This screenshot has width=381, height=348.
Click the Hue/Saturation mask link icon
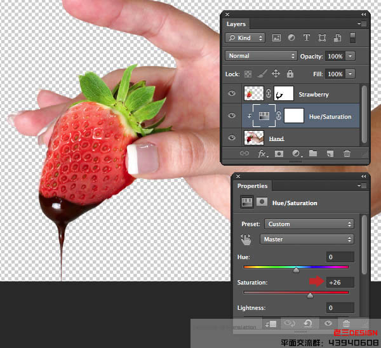pyautogui.click(x=279, y=116)
